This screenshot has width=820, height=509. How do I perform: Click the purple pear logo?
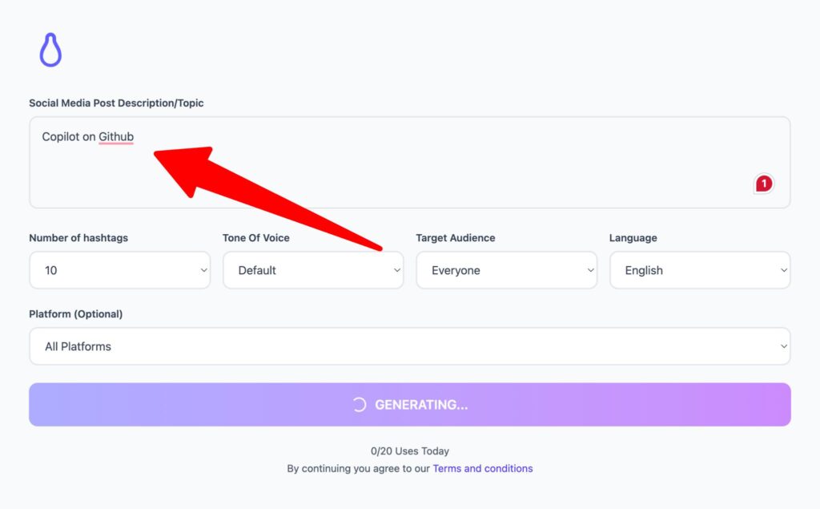point(50,50)
